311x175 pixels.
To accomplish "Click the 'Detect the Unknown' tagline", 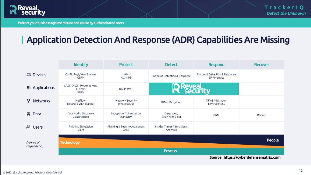I will (286, 13).
